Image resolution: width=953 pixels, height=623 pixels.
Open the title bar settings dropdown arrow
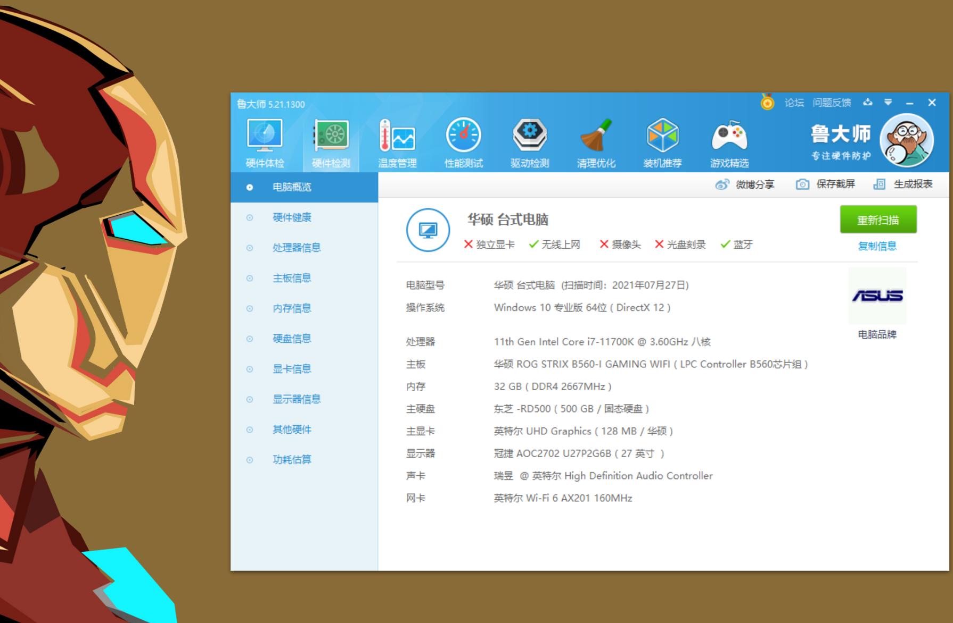888,103
